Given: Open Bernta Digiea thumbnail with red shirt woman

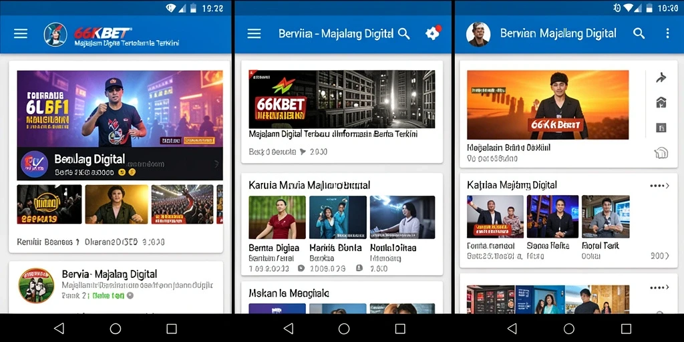Looking at the screenshot, I should [277, 217].
